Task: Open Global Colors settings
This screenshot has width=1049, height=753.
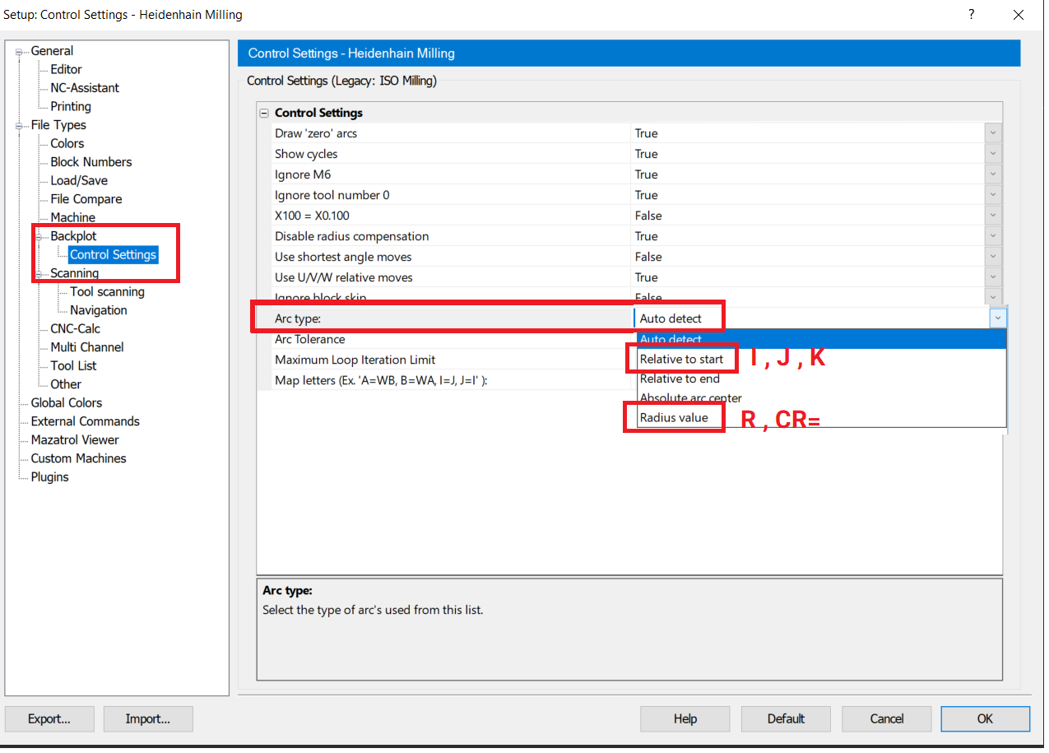Action: click(x=67, y=403)
